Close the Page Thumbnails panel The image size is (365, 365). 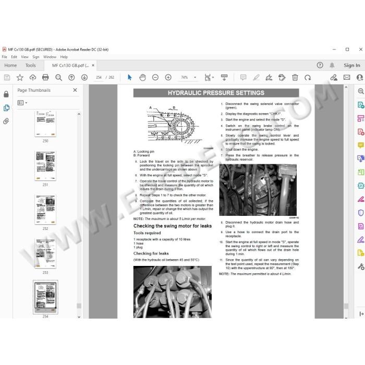pos(75,90)
